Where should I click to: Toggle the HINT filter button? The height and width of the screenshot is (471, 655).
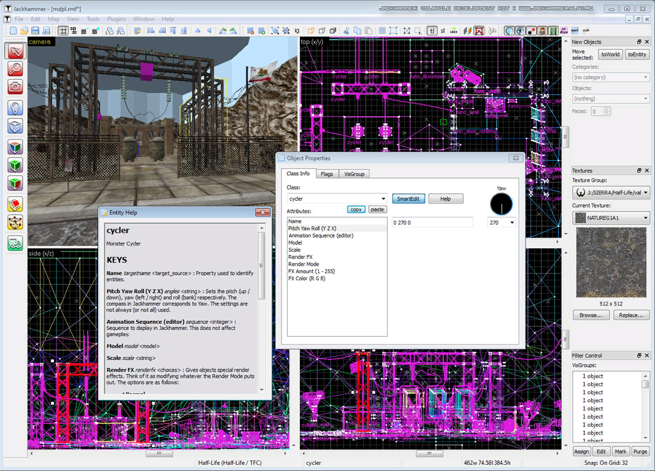pos(575,31)
